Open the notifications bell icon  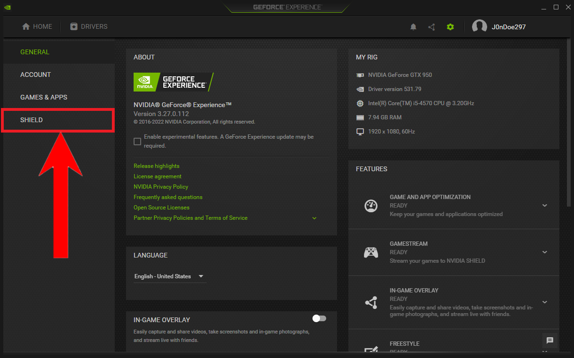coord(413,27)
